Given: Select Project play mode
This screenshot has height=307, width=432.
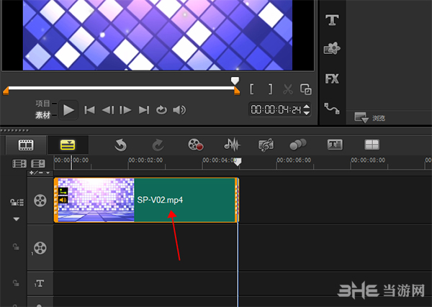Looking at the screenshot, I should 42,104.
